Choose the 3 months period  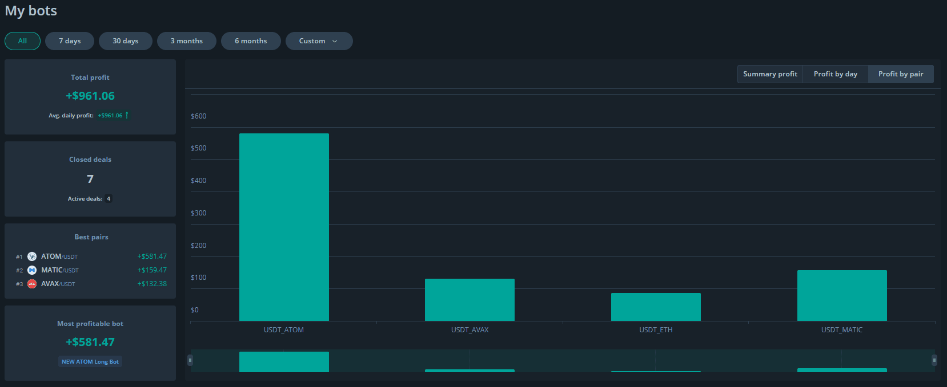click(187, 41)
